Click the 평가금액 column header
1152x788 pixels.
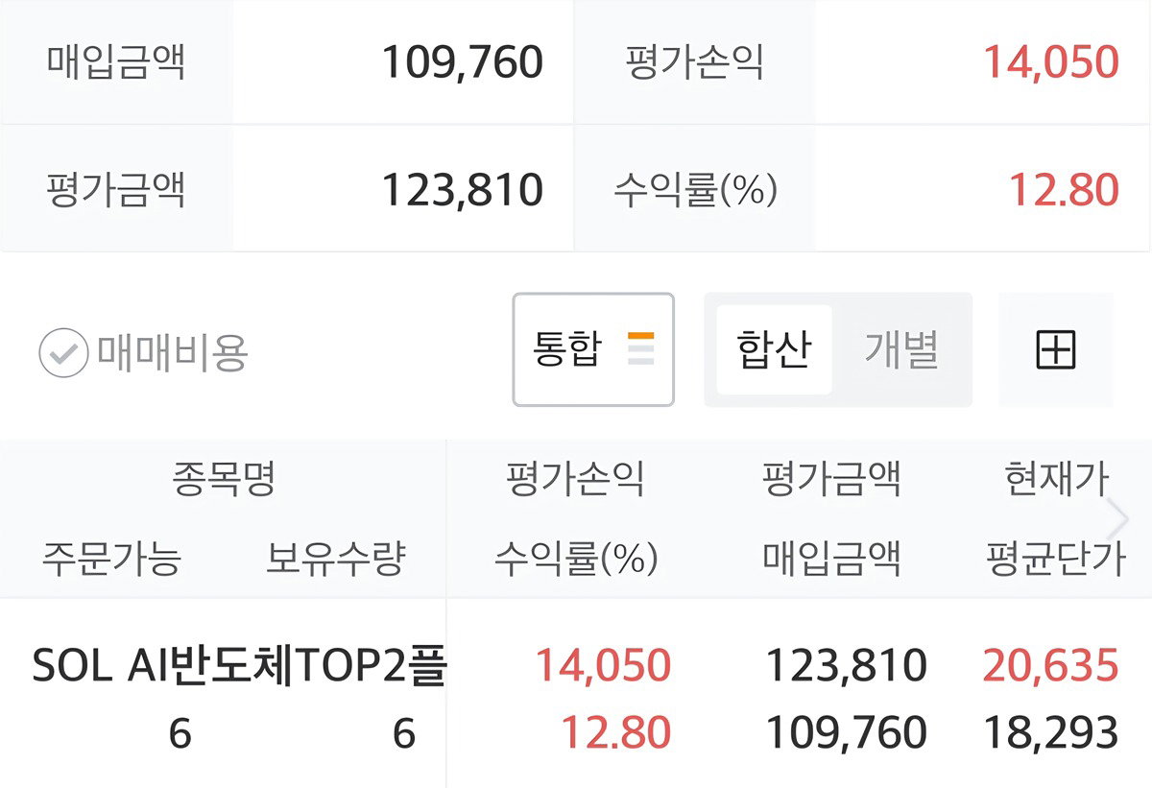tap(831, 479)
